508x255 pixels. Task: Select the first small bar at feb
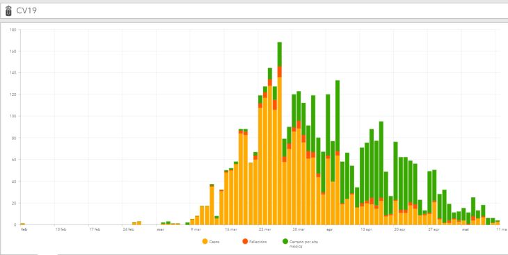pos(22,224)
